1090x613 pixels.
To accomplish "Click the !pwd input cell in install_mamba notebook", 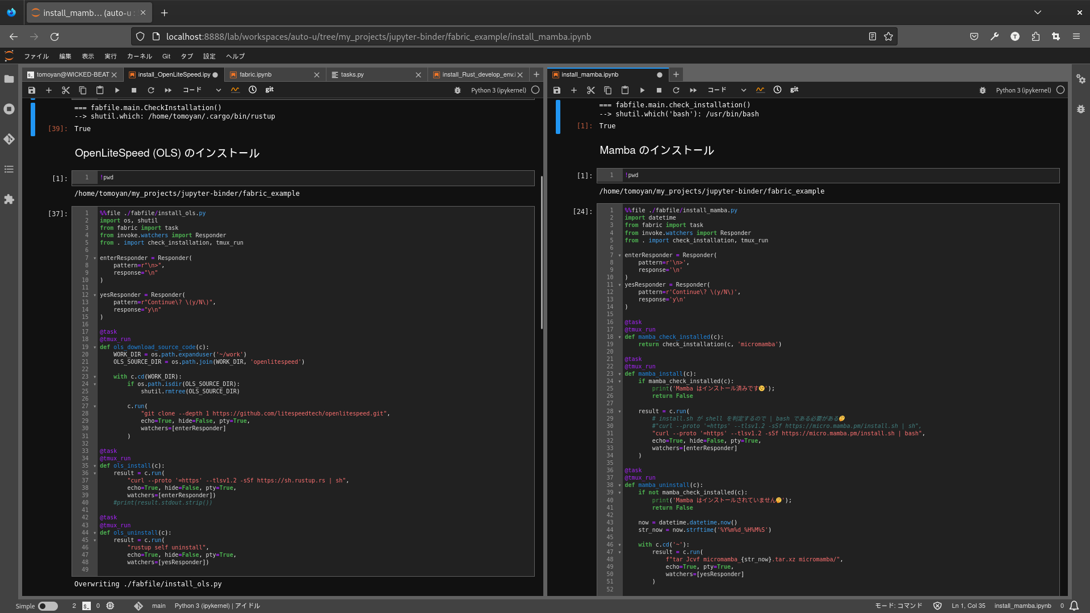I will tap(828, 175).
